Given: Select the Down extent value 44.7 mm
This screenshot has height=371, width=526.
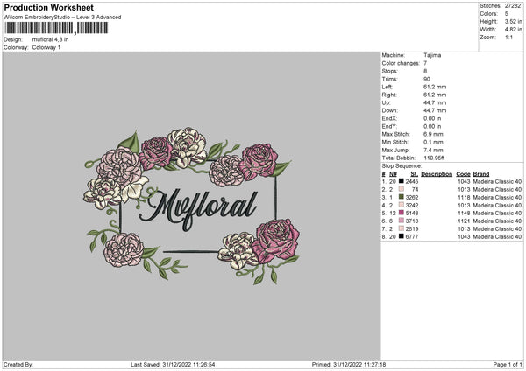Looking at the screenshot, I should 435,110.
